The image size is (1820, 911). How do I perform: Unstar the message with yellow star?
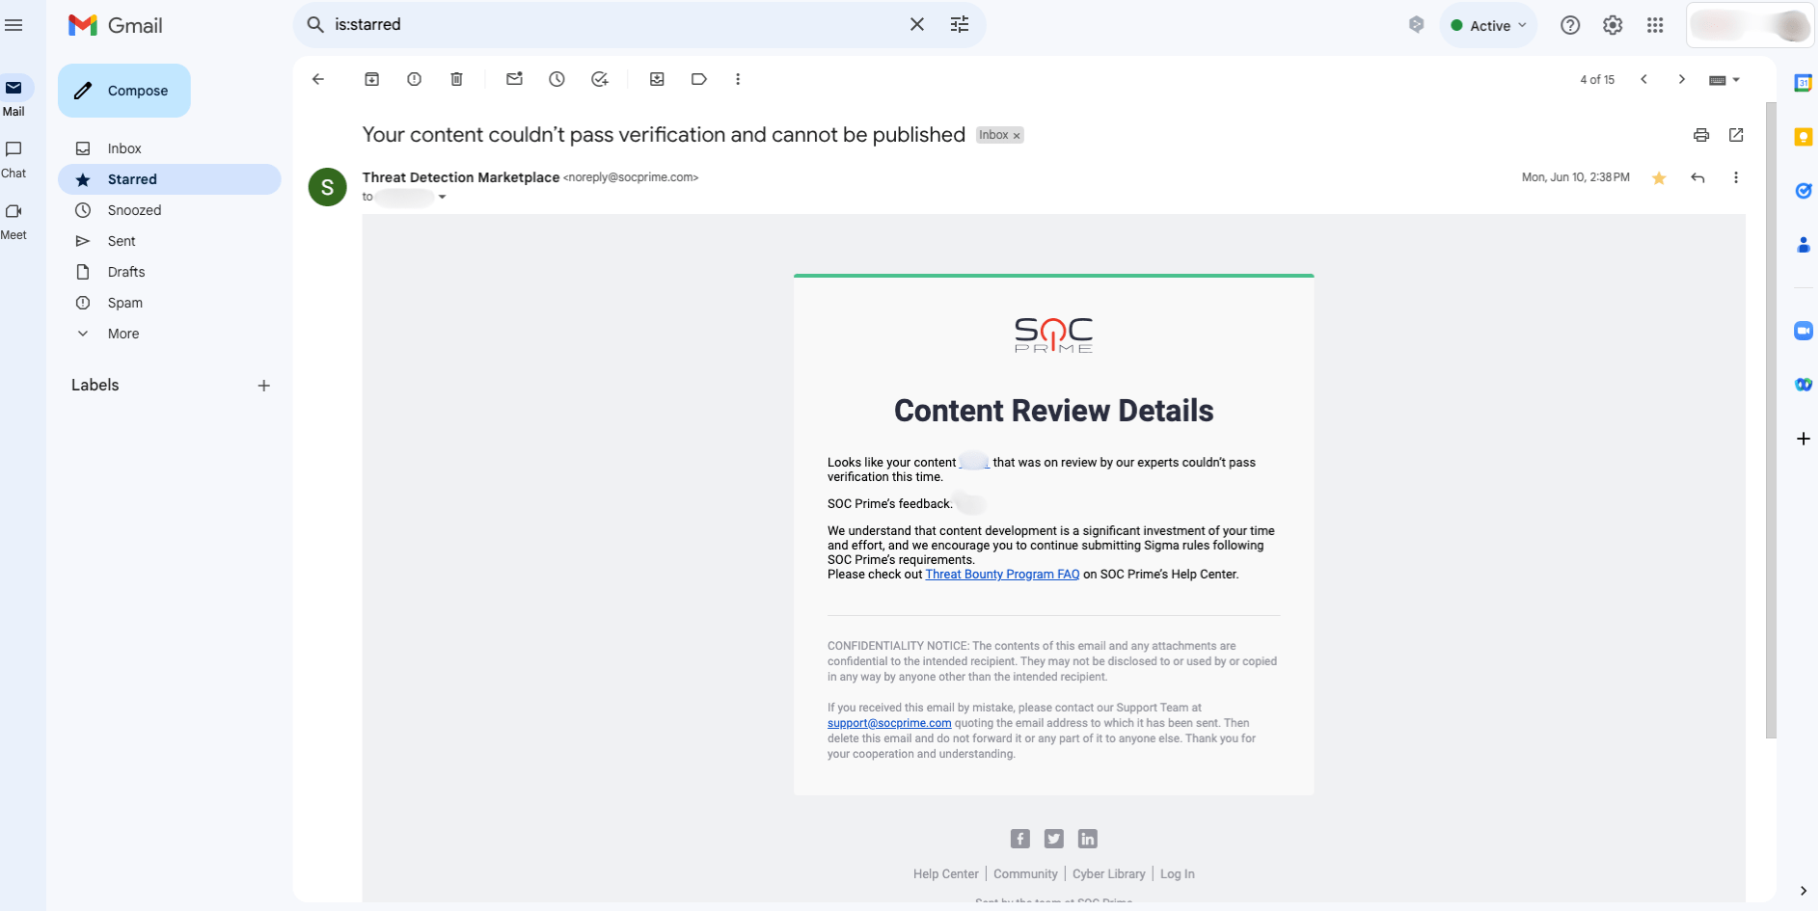pyautogui.click(x=1658, y=177)
